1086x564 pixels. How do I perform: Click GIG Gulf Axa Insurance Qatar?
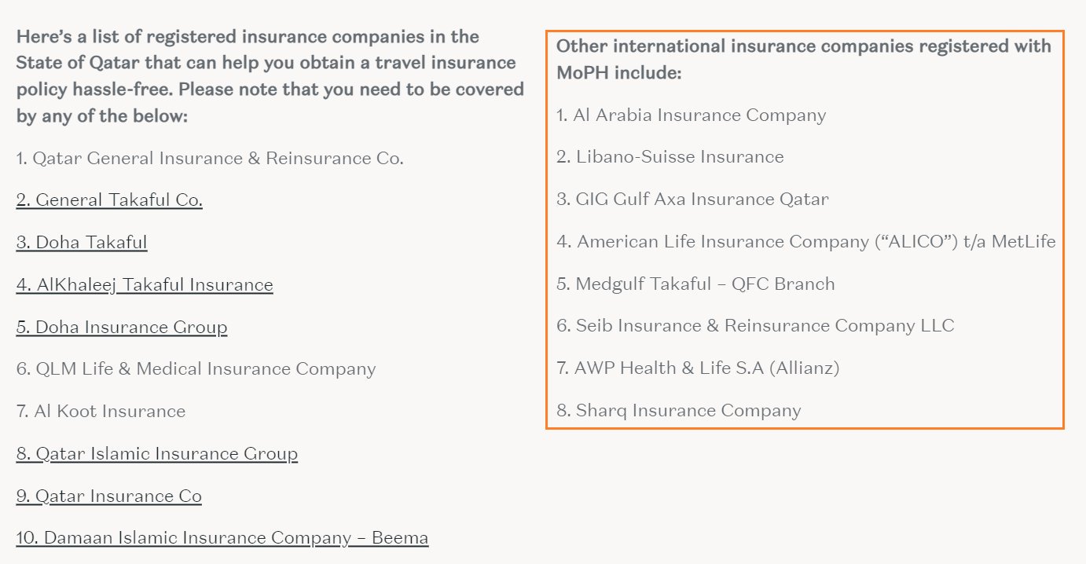click(x=692, y=200)
